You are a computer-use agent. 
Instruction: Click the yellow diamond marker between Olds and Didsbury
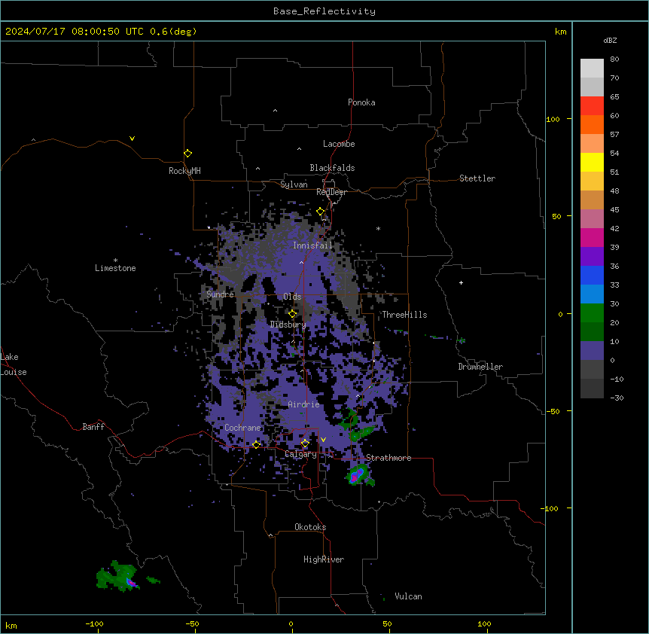tap(292, 314)
